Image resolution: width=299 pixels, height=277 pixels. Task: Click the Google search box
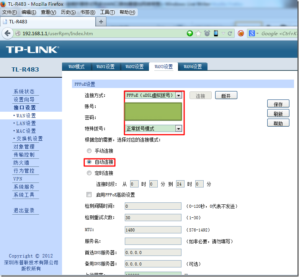(x=279, y=34)
